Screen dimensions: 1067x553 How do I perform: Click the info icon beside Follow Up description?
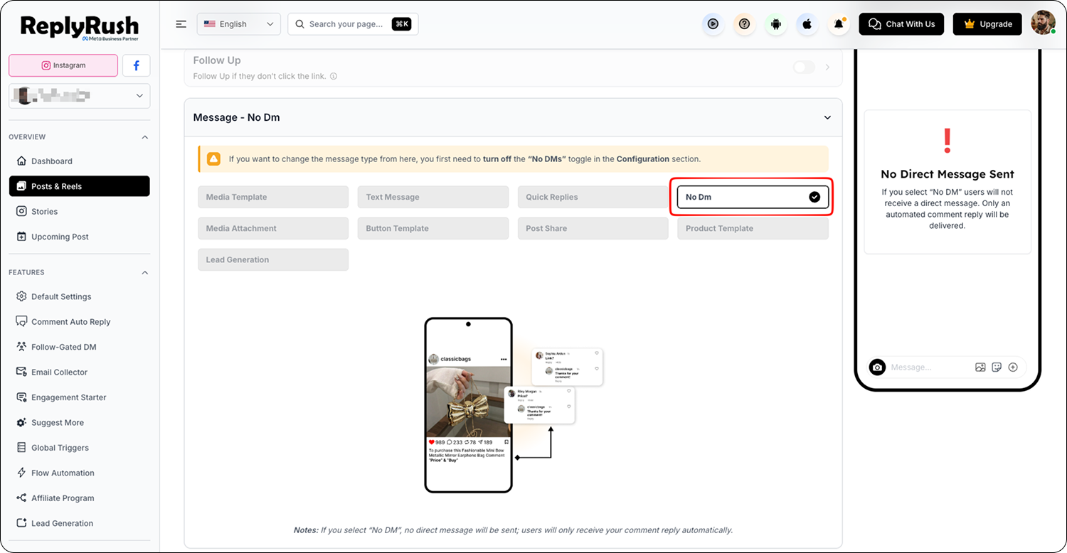click(334, 76)
